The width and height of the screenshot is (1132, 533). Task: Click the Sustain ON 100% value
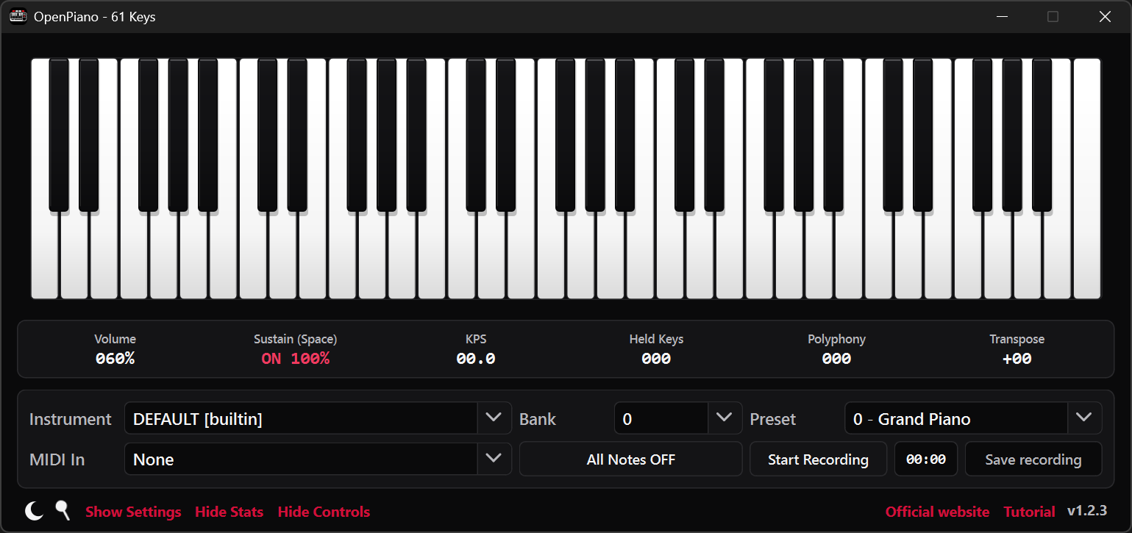(296, 359)
